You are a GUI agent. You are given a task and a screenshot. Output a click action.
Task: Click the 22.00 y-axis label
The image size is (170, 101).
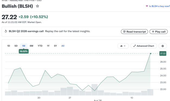pyautogui.click(x=163, y=89)
